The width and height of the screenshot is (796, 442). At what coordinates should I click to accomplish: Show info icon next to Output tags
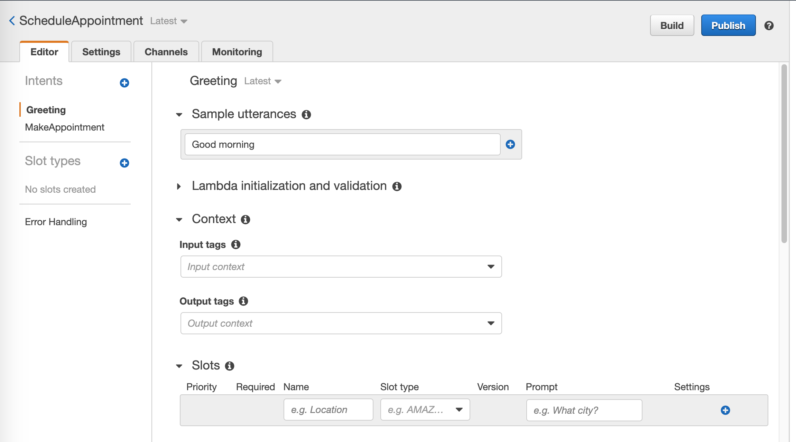(x=243, y=301)
